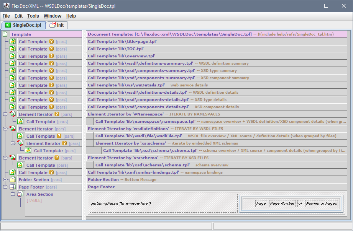Click the Folder Section folder icon
Viewport: 353px width, 231px height.
(x=12, y=180)
